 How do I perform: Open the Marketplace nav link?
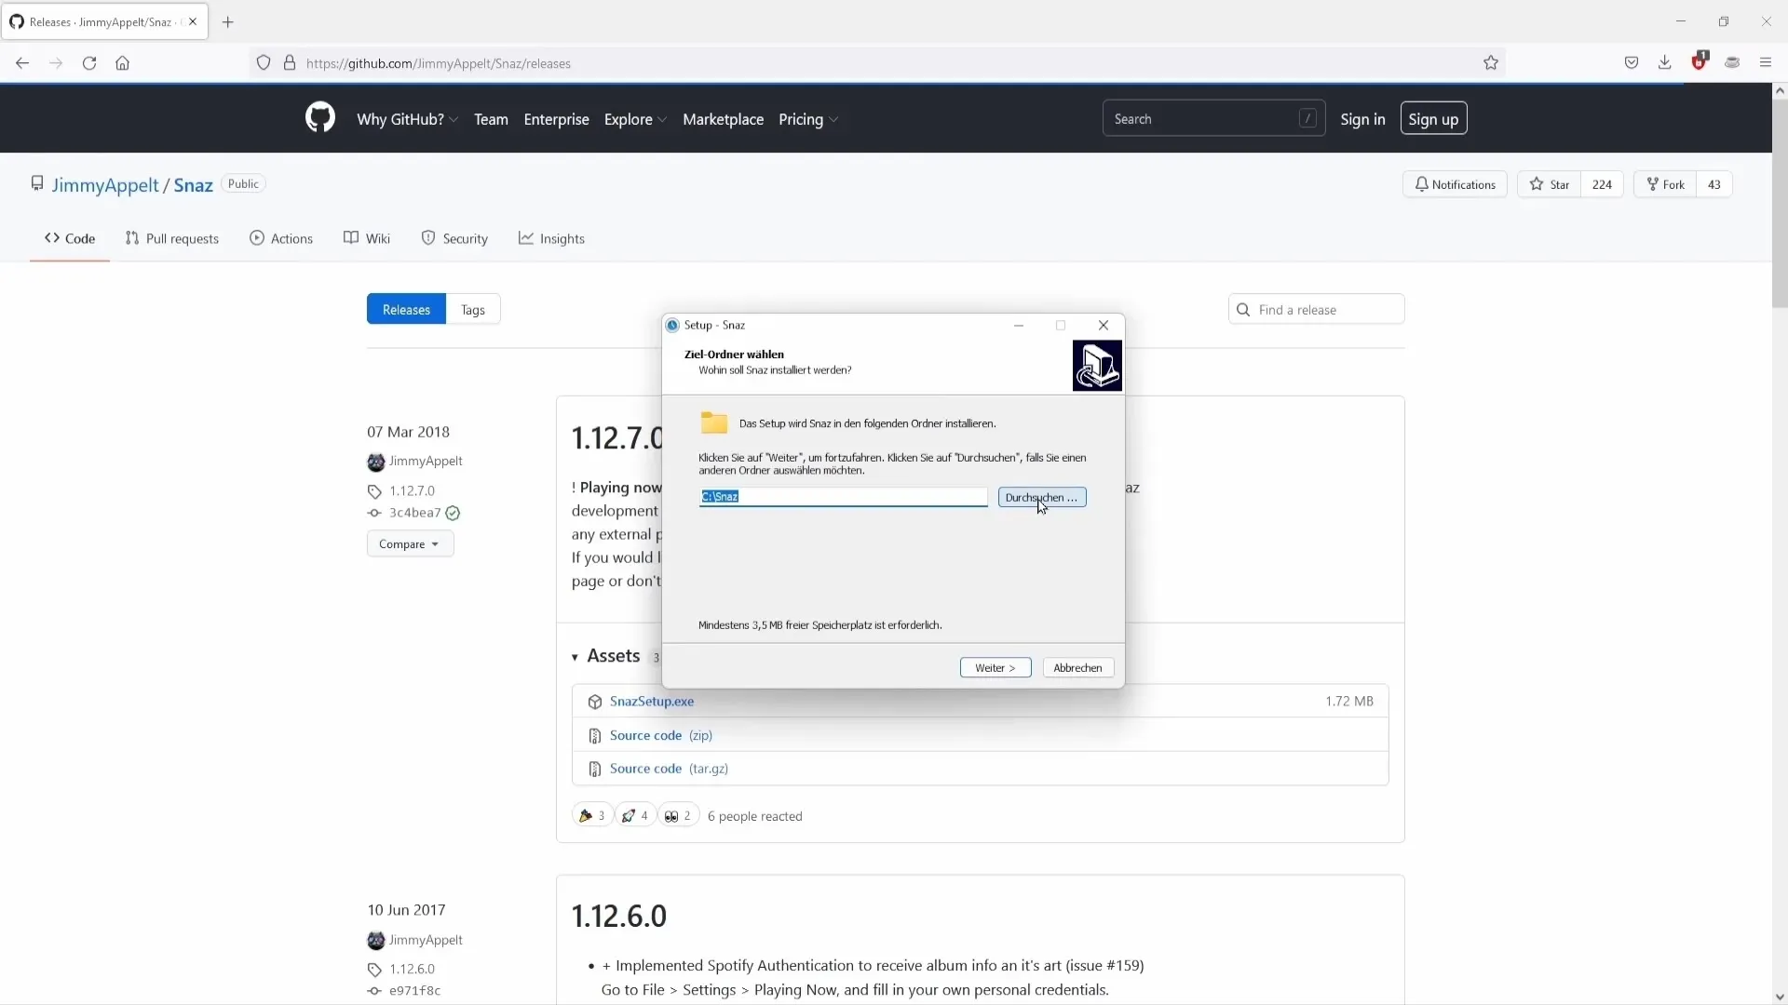[723, 119]
